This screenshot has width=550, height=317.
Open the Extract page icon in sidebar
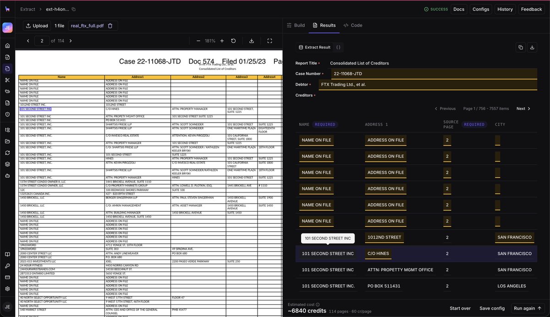click(7, 69)
